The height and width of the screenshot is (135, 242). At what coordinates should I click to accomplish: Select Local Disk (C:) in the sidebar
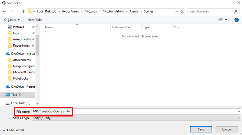(21, 103)
